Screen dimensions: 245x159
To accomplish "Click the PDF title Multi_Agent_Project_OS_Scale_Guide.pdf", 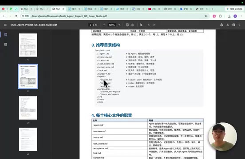I will pyautogui.click(x=34, y=25).
